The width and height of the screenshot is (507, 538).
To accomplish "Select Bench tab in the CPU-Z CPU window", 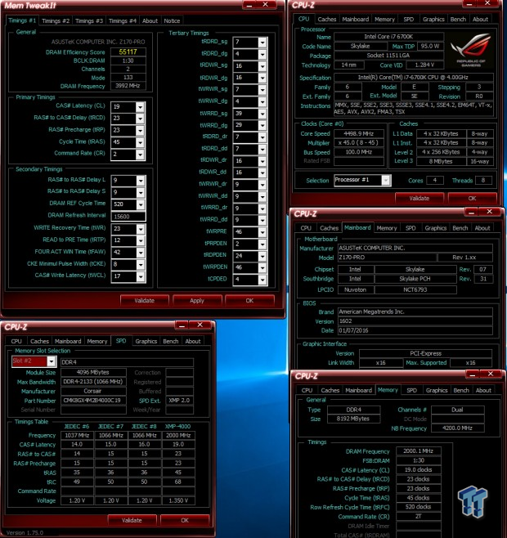I will pyautogui.click(x=458, y=20).
